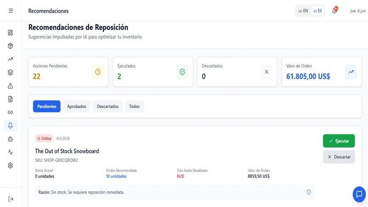The height and width of the screenshot is (207, 368).
Task: Open the document reports icon in sidebar
Action: tap(10, 99)
